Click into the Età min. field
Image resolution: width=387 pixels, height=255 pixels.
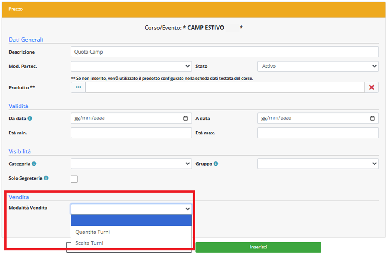(131, 133)
